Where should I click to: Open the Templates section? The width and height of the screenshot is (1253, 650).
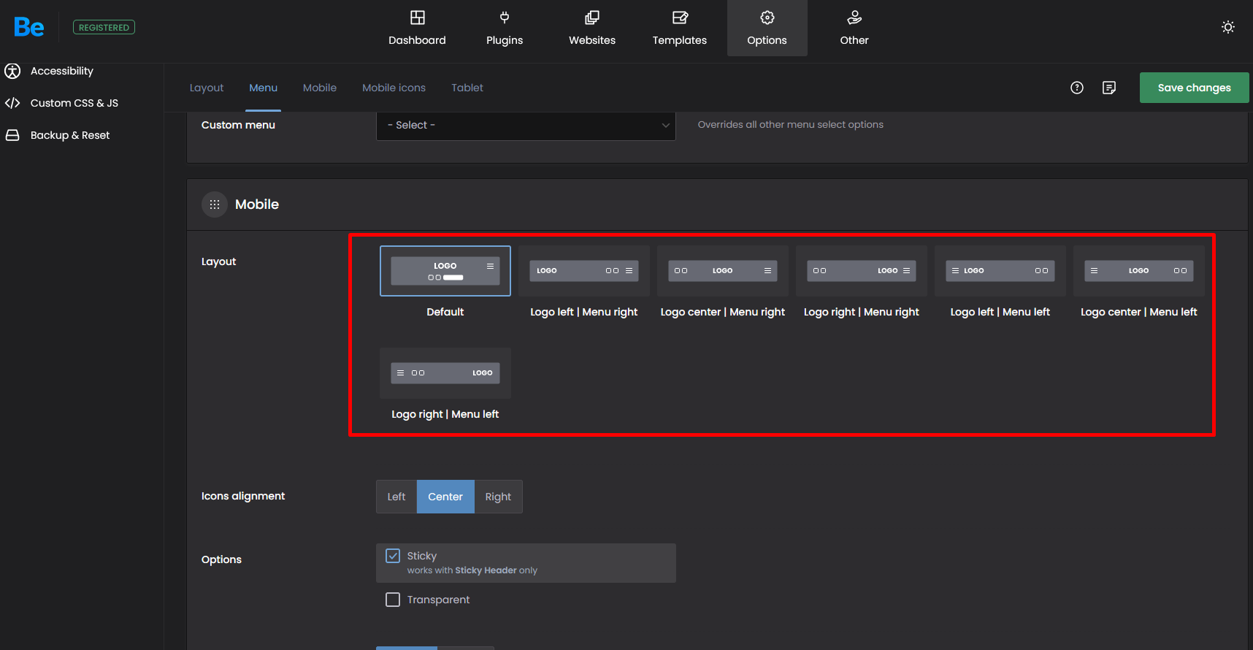(680, 28)
